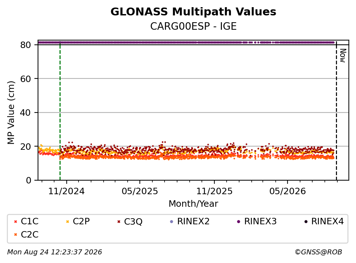
Task: Select the C2C legend label
Action: [29, 234]
